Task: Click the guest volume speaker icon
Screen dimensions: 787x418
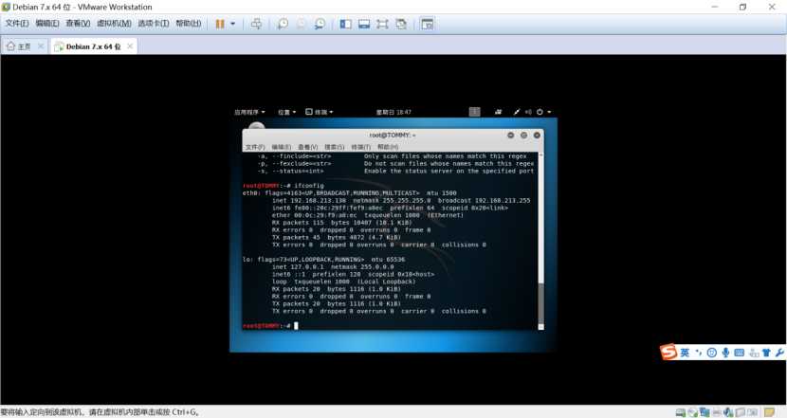Action: [528, 112]
